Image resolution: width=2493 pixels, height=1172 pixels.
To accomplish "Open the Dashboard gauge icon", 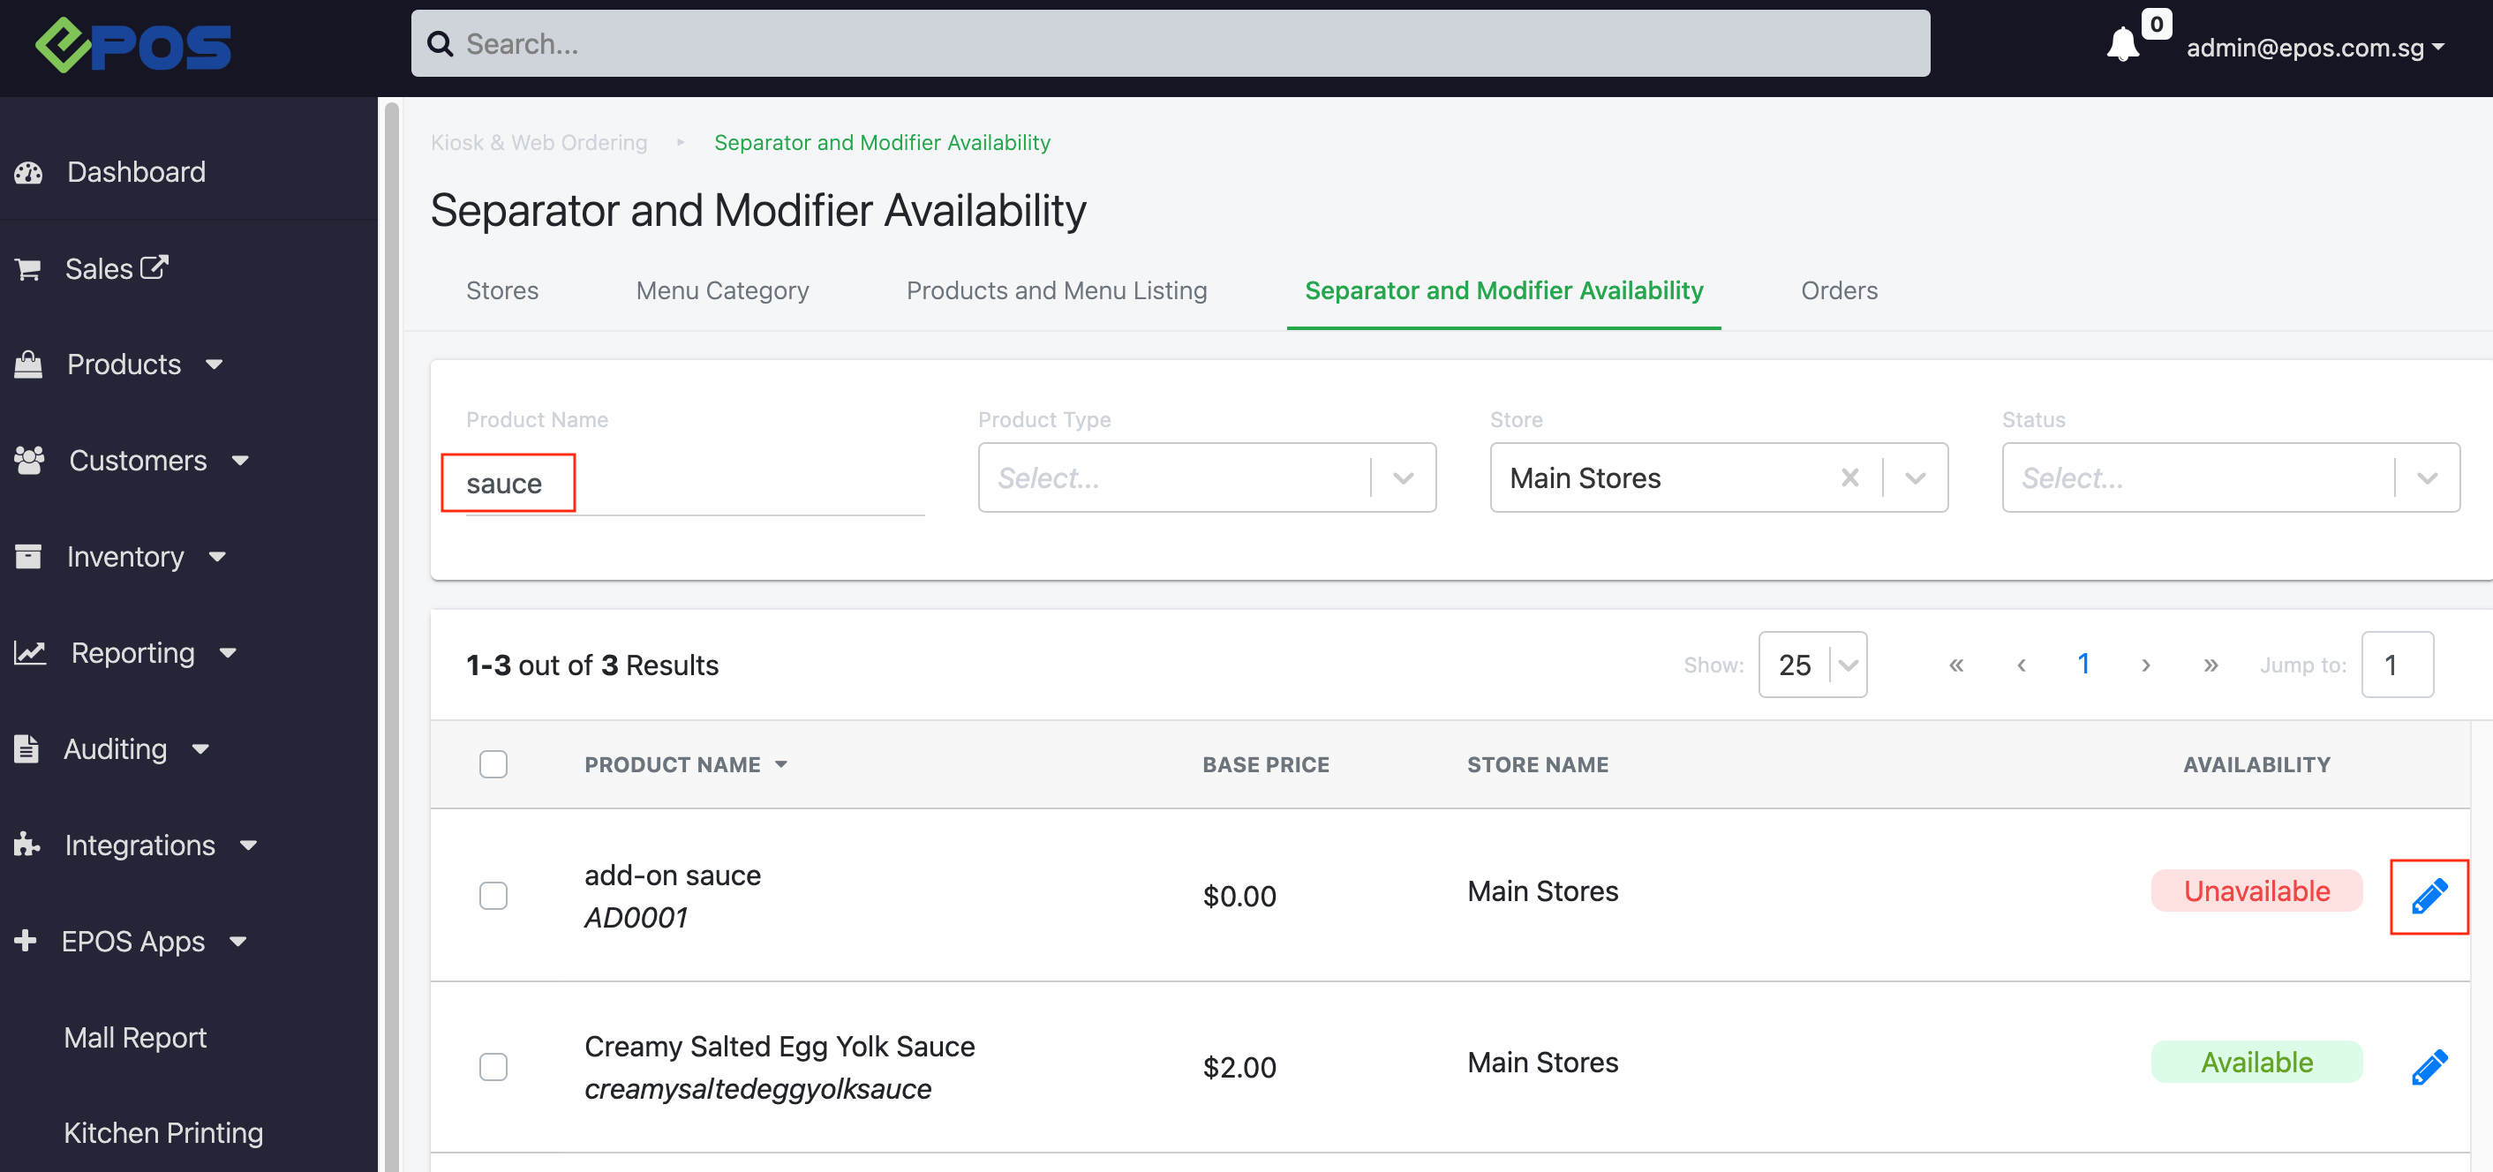I will pyautogui.click(x=28, y=172).
